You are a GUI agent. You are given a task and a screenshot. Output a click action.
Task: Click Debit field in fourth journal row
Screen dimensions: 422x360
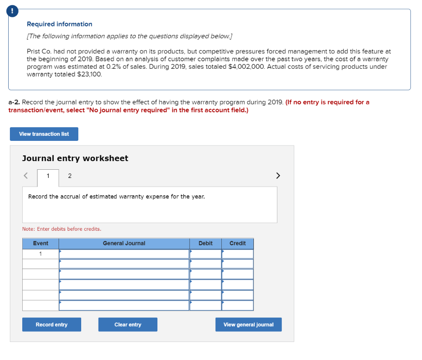pos(206,285)
